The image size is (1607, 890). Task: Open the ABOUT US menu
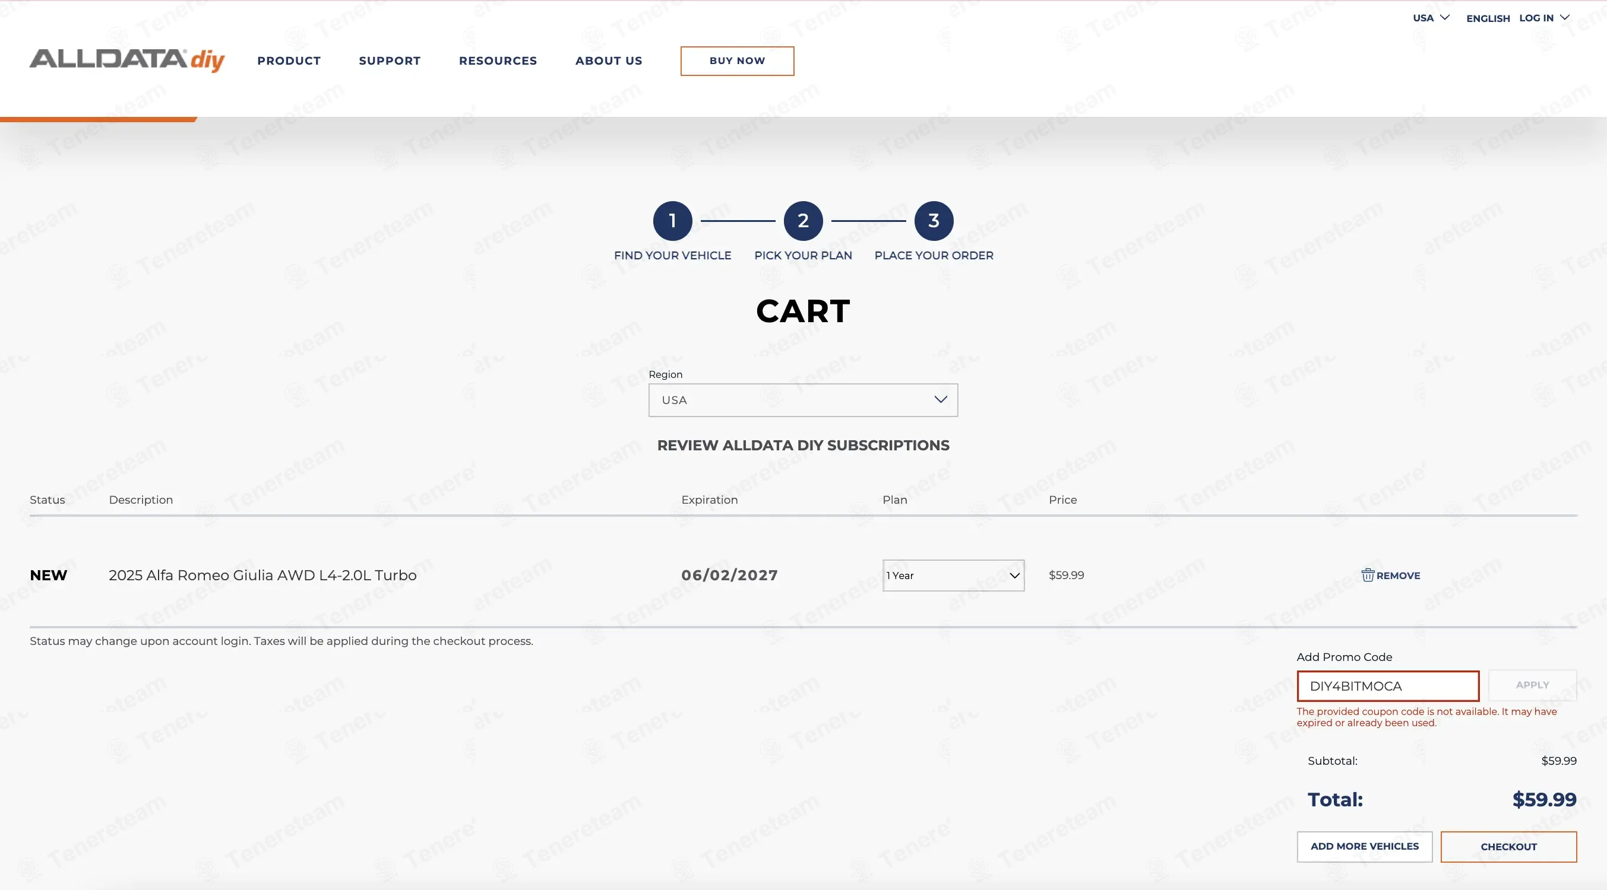coord(609,61)
